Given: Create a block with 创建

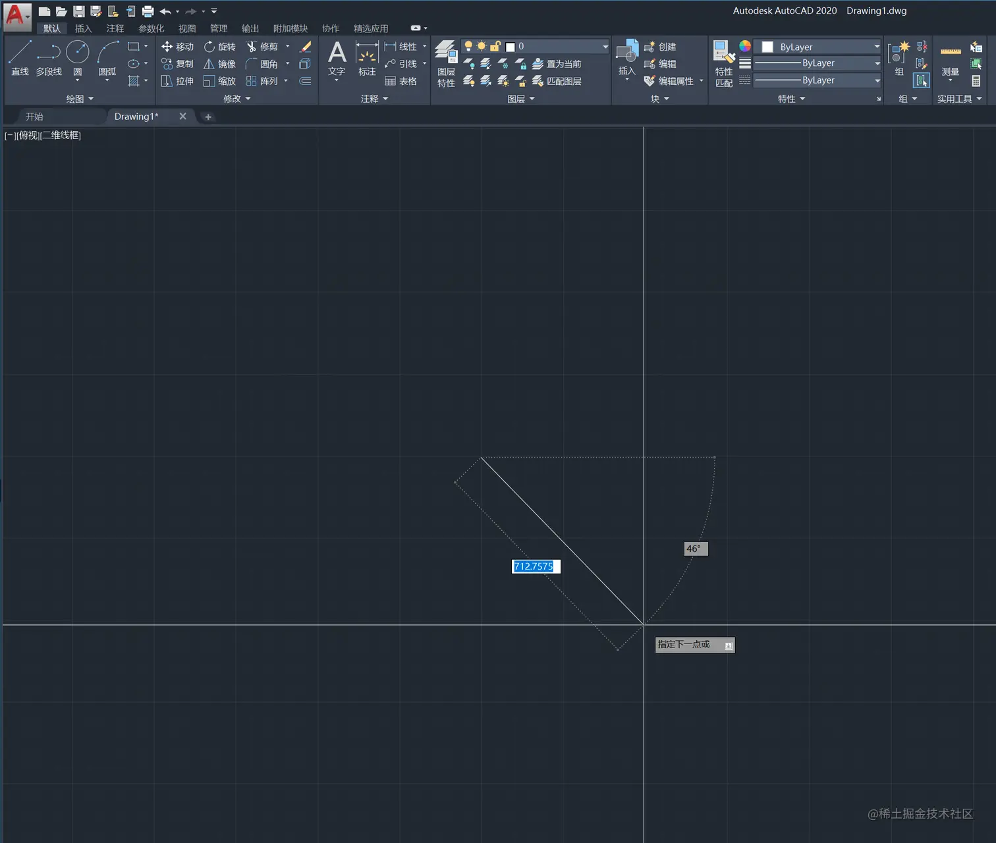Looking at the screenshot, I should (661, 47).
